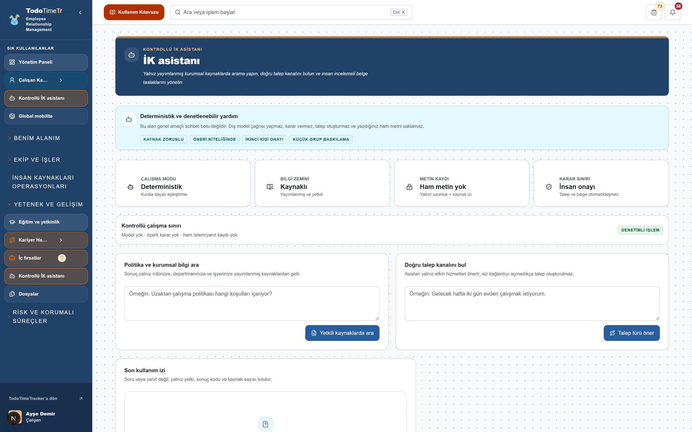Open the Dosyalar menu item
This screenshot has height=432, width=692.
coord(46,294)
